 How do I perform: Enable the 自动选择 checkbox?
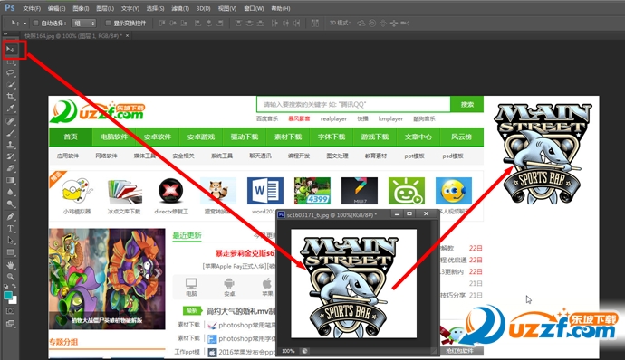click(x=35, y=24)
